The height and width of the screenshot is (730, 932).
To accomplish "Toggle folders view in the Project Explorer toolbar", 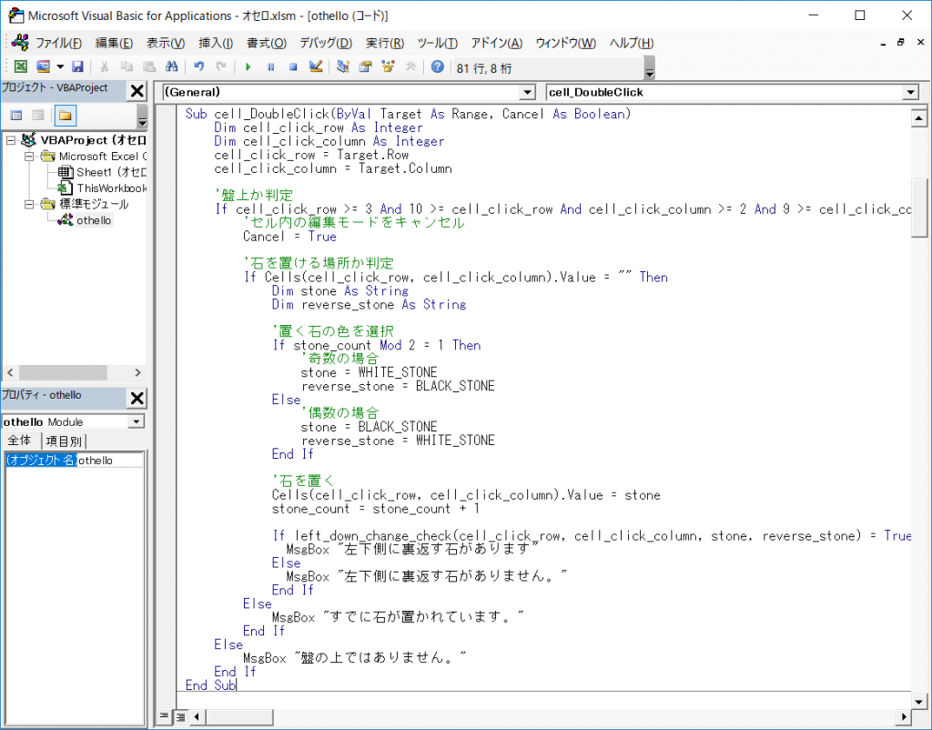I will tap(66, 116).
